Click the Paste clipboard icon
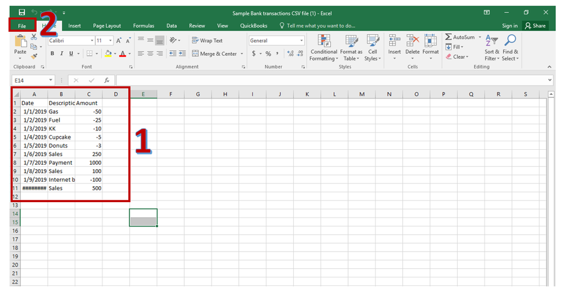The image size is (570, 299). tap(21, 42)
